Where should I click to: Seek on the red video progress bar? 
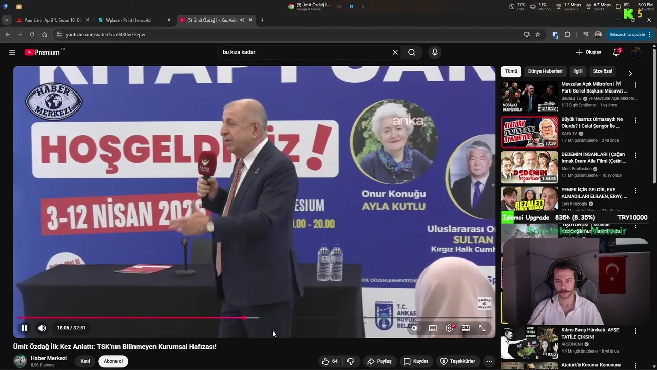(x=255, y=318)
